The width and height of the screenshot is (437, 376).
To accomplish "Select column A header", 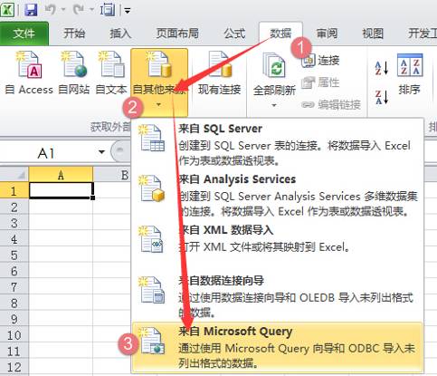I will point(61,175).
